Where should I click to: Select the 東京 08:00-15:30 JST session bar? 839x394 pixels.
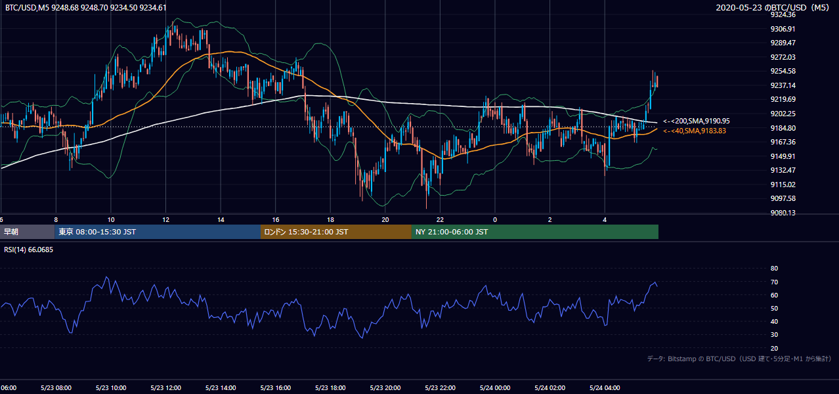pyautogui.click(x=158, y=232)
